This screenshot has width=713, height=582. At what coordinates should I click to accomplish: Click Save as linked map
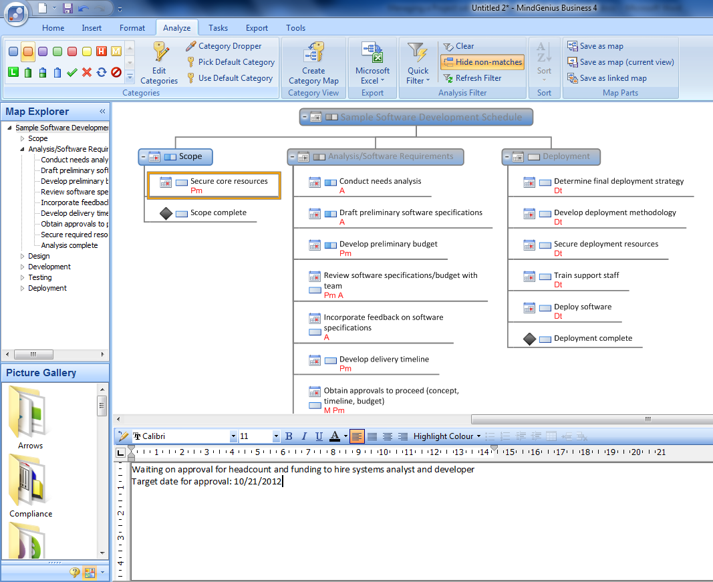point(607,78)
